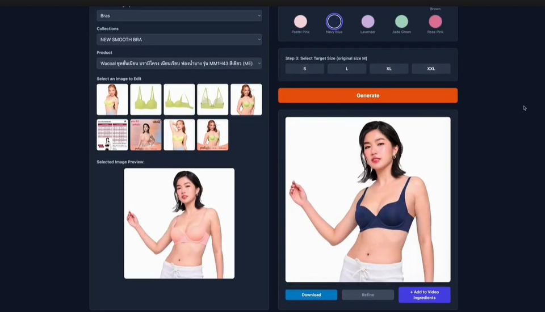Viewport: 545px width, 312px height.
Task: Expand the Collections dropdown showing NEW SMOOTH BRA
Action: 179,40
